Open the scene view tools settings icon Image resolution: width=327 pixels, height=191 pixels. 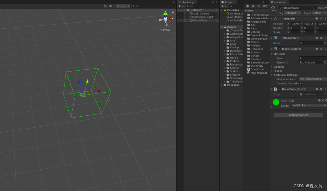click(105, 6)
